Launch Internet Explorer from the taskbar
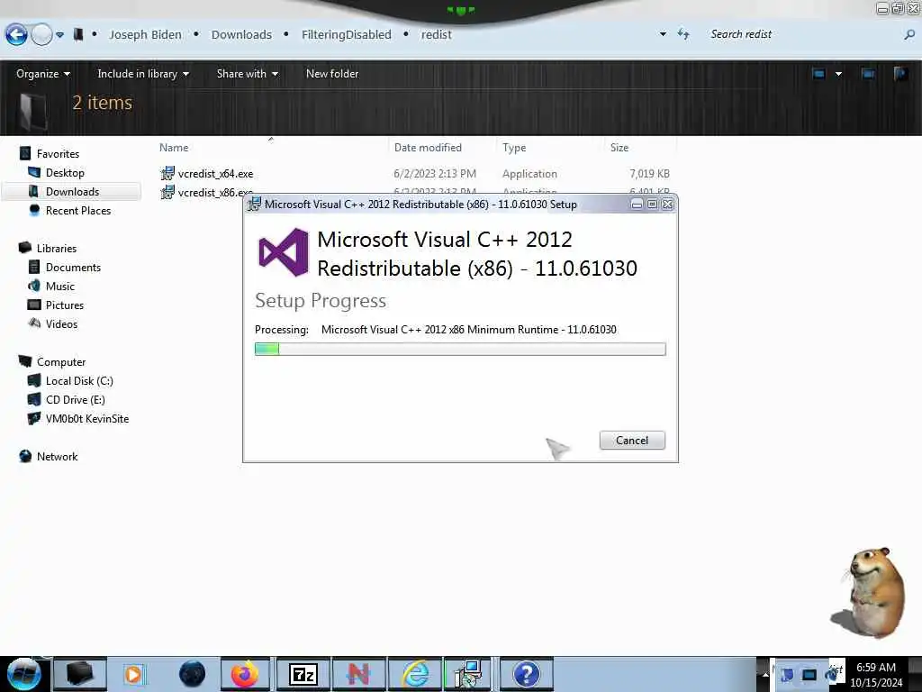 [416, 674]
